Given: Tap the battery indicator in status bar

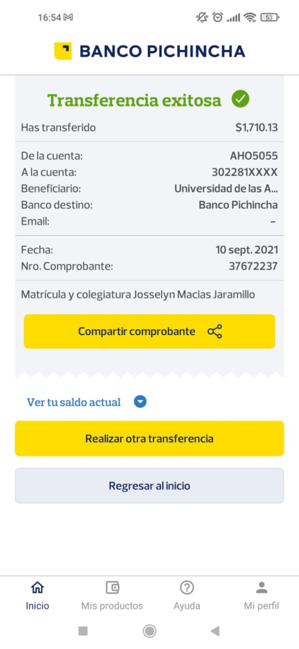Looking at the screenshot, I should click(x=270, y=17).
